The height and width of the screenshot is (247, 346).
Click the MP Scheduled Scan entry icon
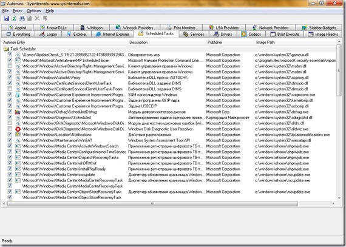point(18,61)
